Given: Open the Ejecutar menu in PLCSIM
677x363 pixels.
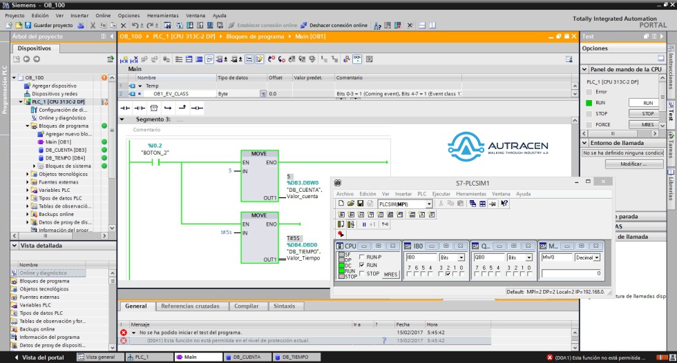Looking at the screenshot, I should [441, 194].
